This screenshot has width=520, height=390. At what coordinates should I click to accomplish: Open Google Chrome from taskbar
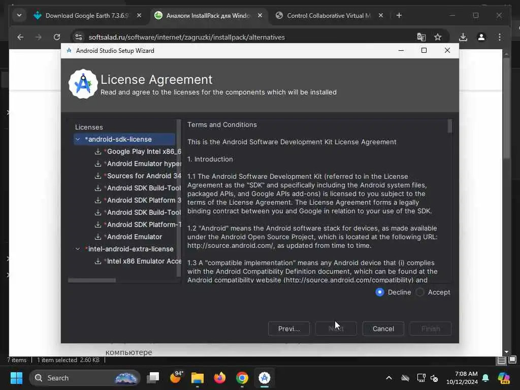click(242, 378)
